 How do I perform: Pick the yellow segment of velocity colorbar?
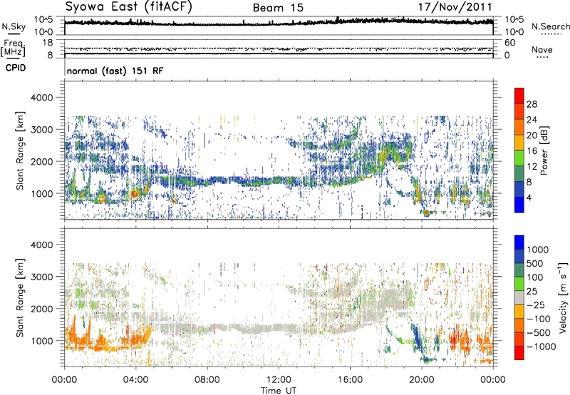pos(519,312)
